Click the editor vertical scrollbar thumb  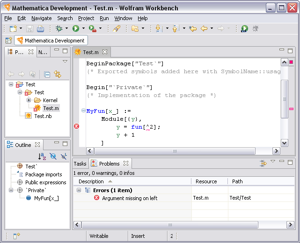tap(285, 99)
